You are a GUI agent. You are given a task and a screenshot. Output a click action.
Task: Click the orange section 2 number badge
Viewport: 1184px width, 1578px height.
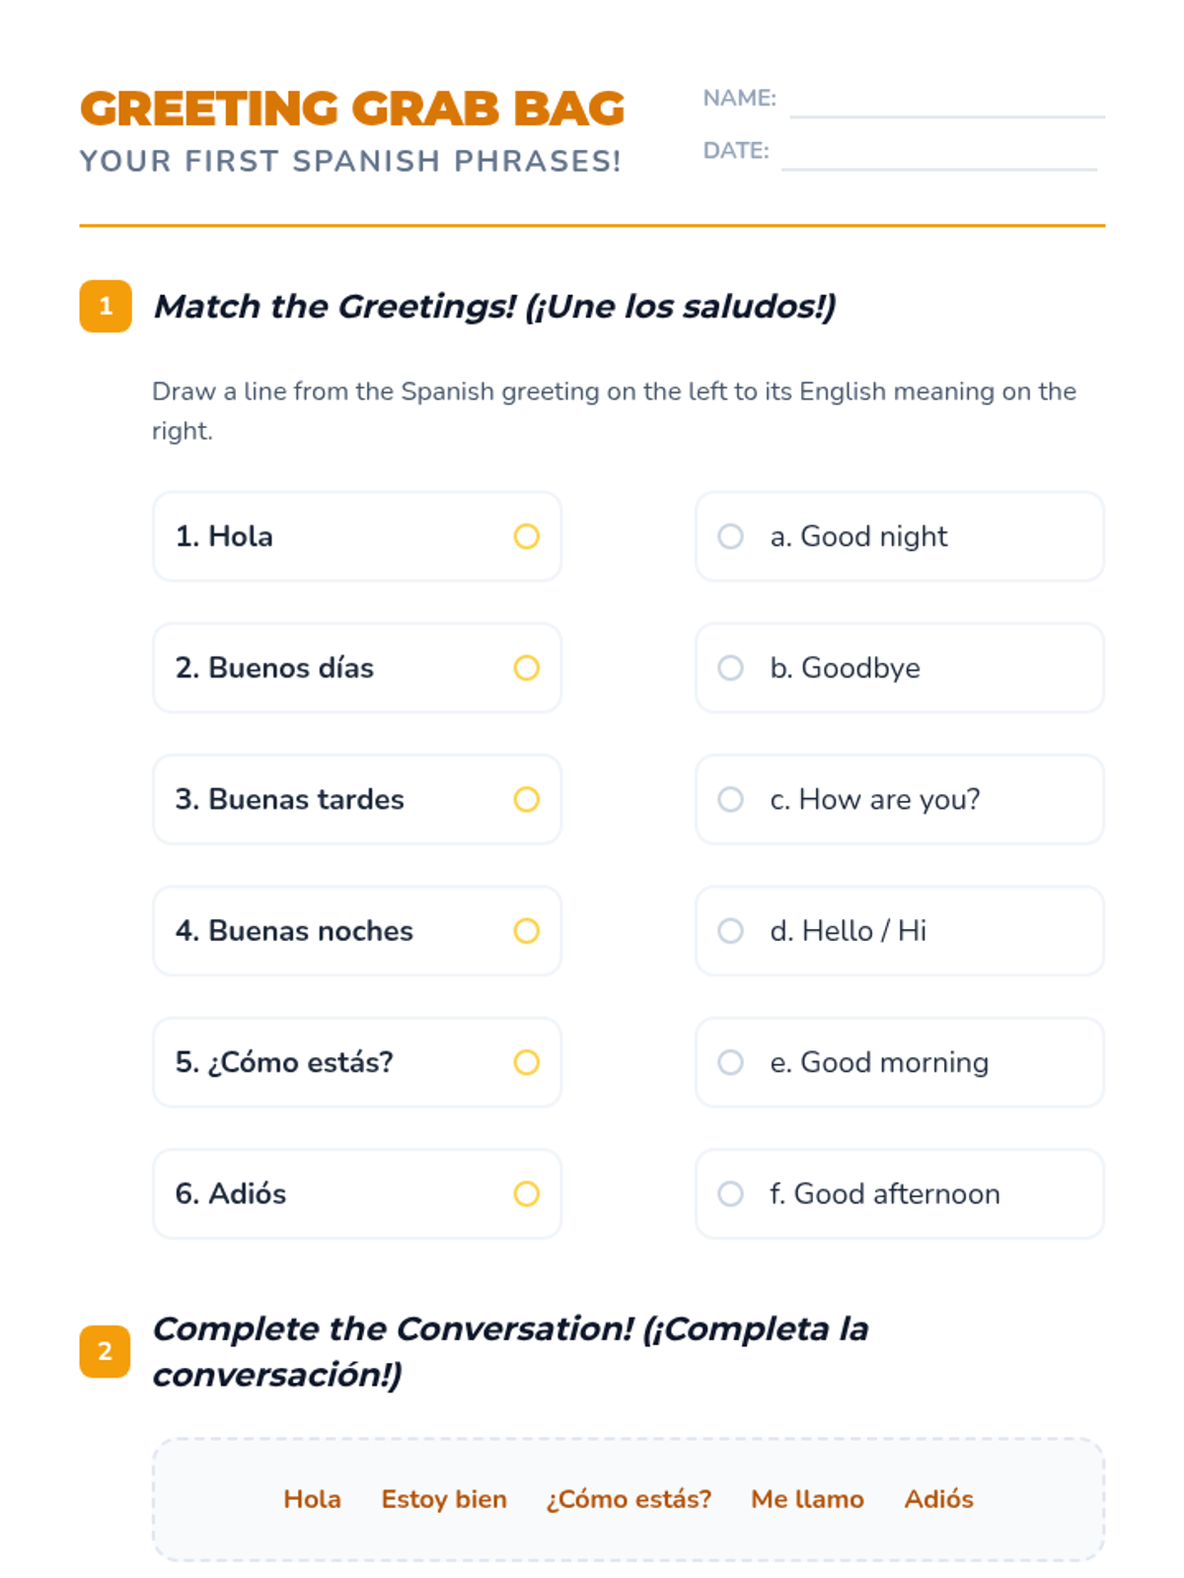point(106,1350)
